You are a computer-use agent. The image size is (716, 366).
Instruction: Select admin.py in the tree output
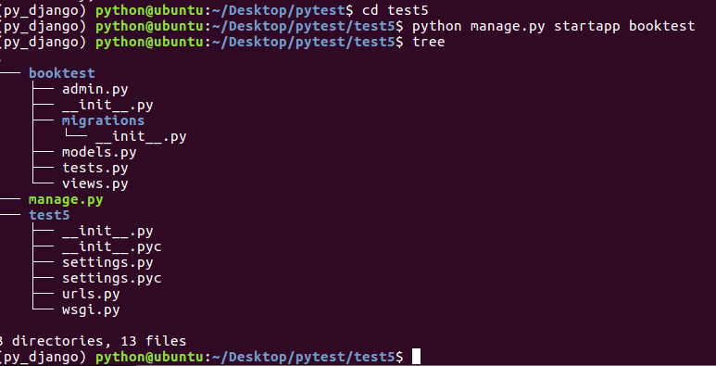coord(95,89)
